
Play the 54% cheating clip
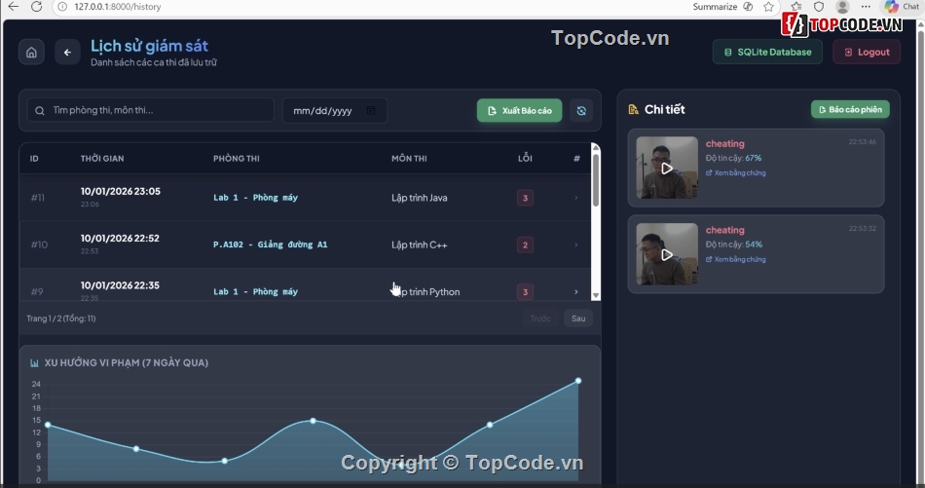[x=667, y=254]
